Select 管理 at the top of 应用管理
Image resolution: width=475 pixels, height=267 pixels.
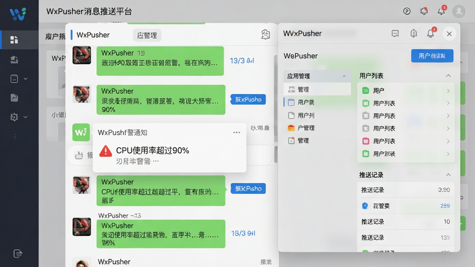point(317,89)
